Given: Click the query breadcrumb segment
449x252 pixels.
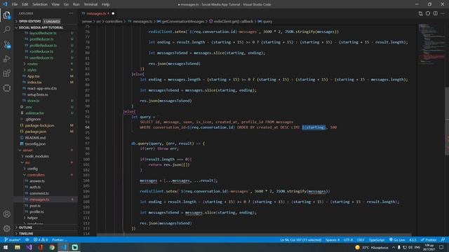Looking at the screenshot, I should (x=267, y=22).
